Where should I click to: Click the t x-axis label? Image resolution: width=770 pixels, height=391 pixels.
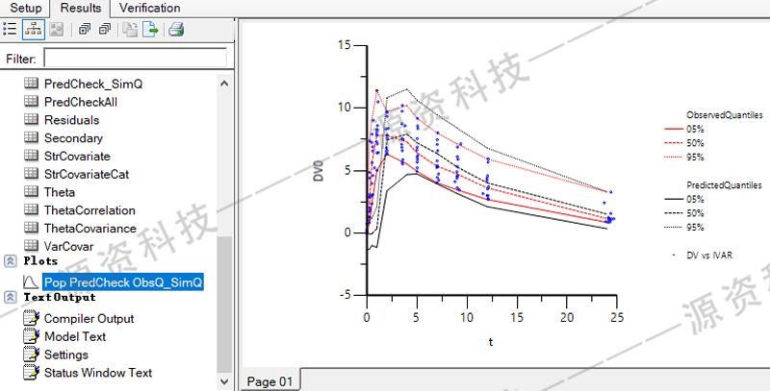tap(491, 342)
